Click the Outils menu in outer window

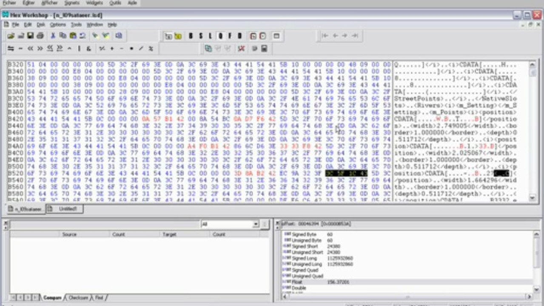click(115, 3)
